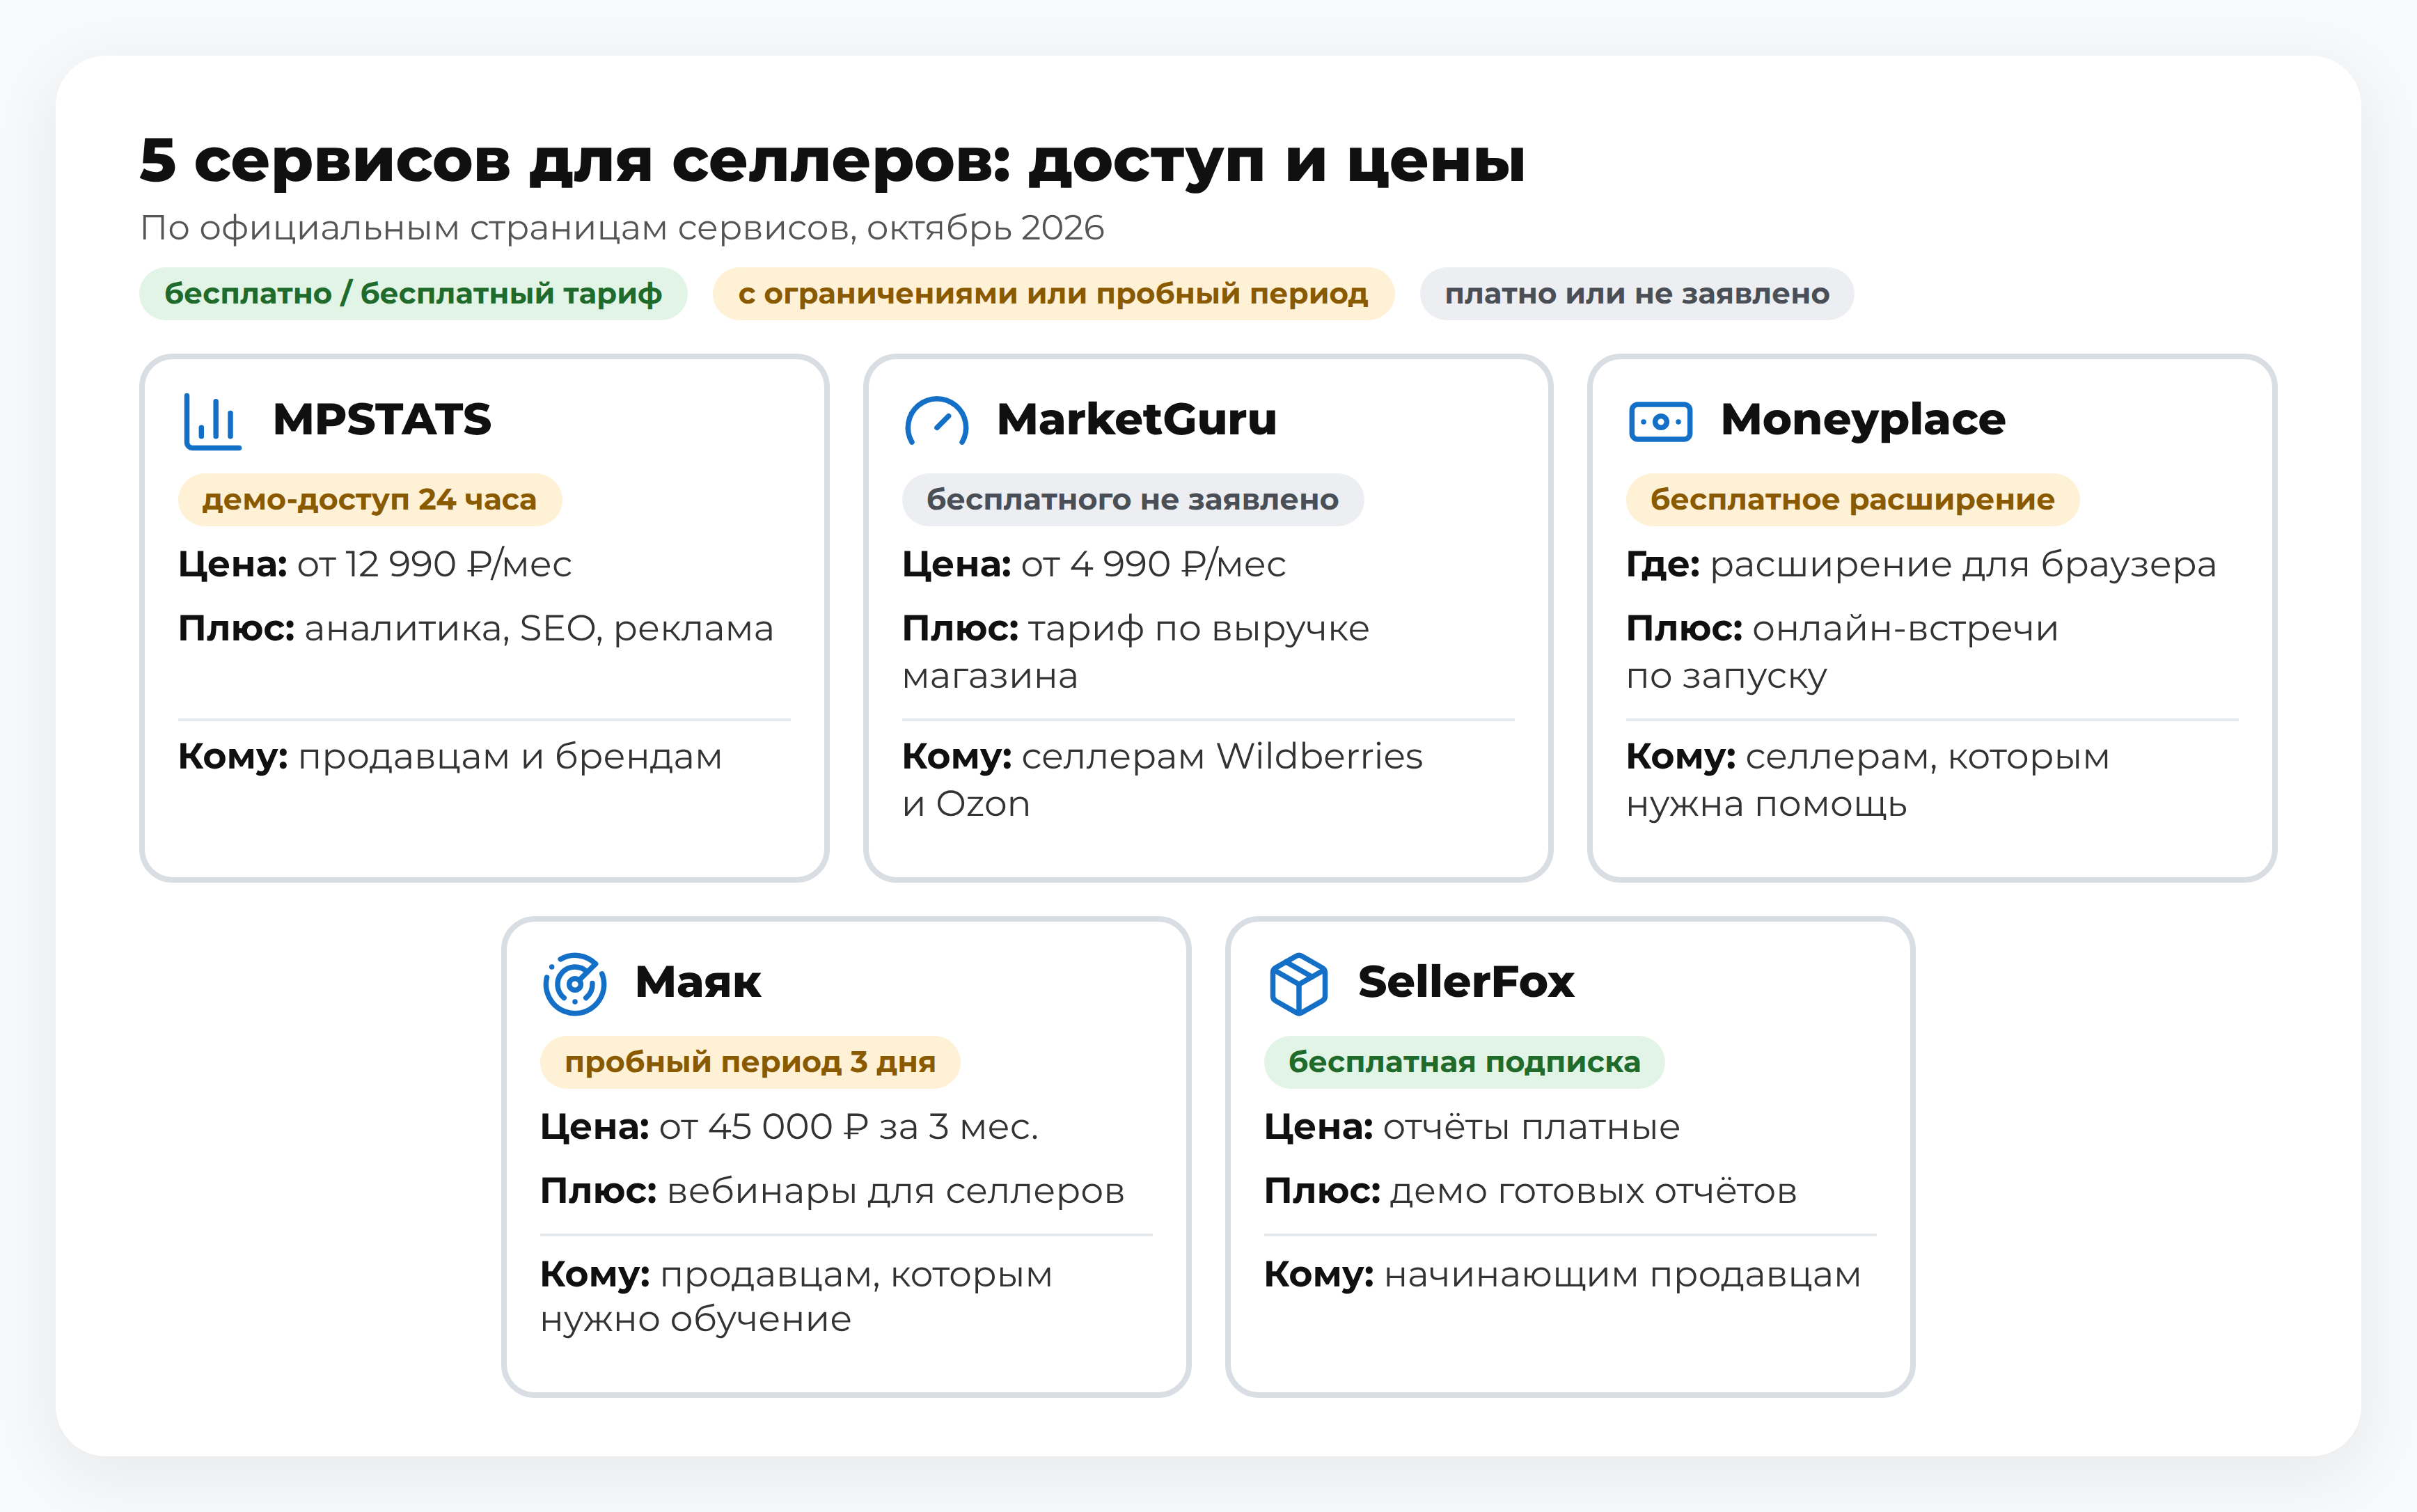Viewport: 2417px width, 1512px height.
Task: Click 'вебинары для селлеров' line
Action: click(896, 1192)
